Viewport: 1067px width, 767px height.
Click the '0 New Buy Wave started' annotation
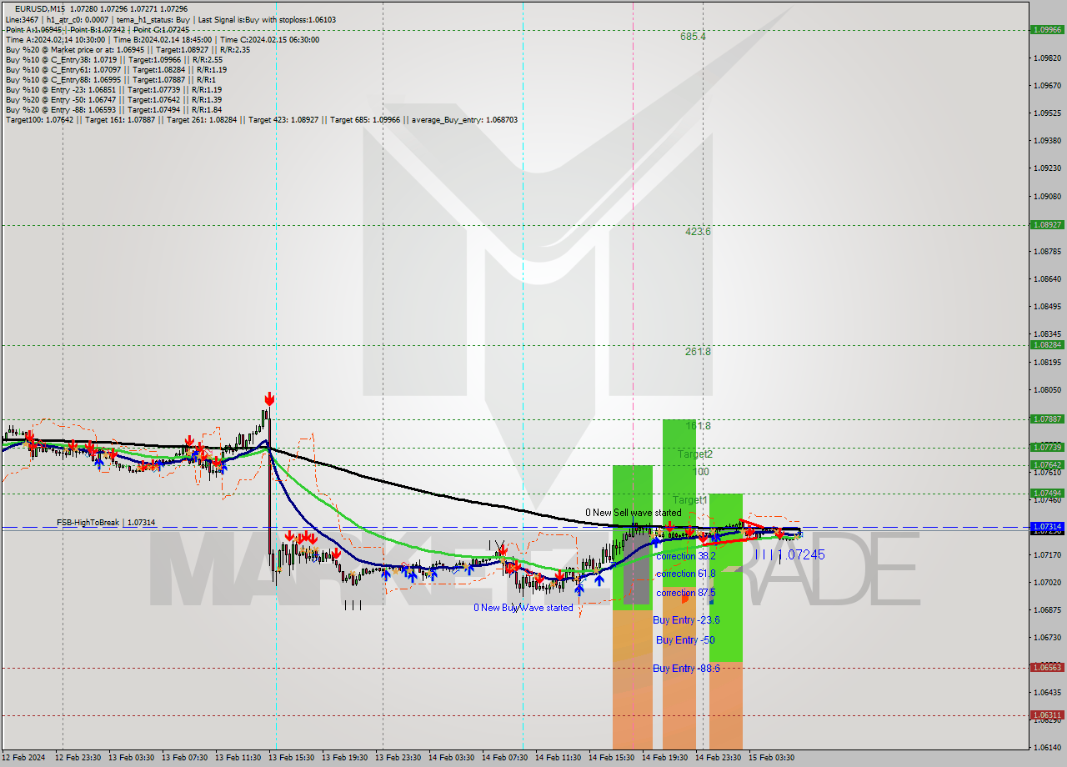click(x=523, y=608)
